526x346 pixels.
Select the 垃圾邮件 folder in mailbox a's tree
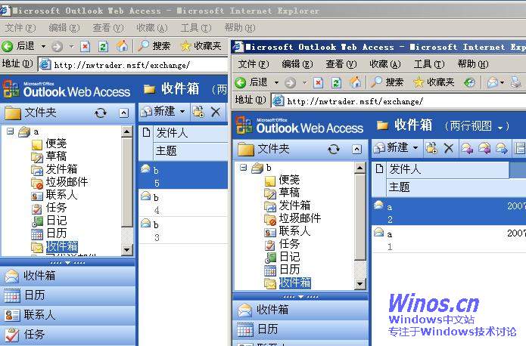(67, 181)
